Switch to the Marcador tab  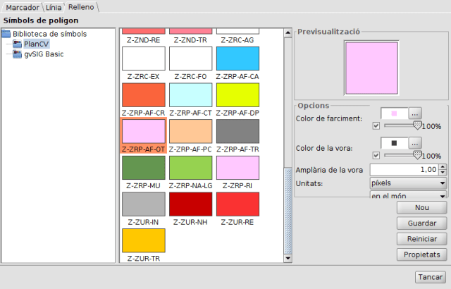click(x=22, y=7)
